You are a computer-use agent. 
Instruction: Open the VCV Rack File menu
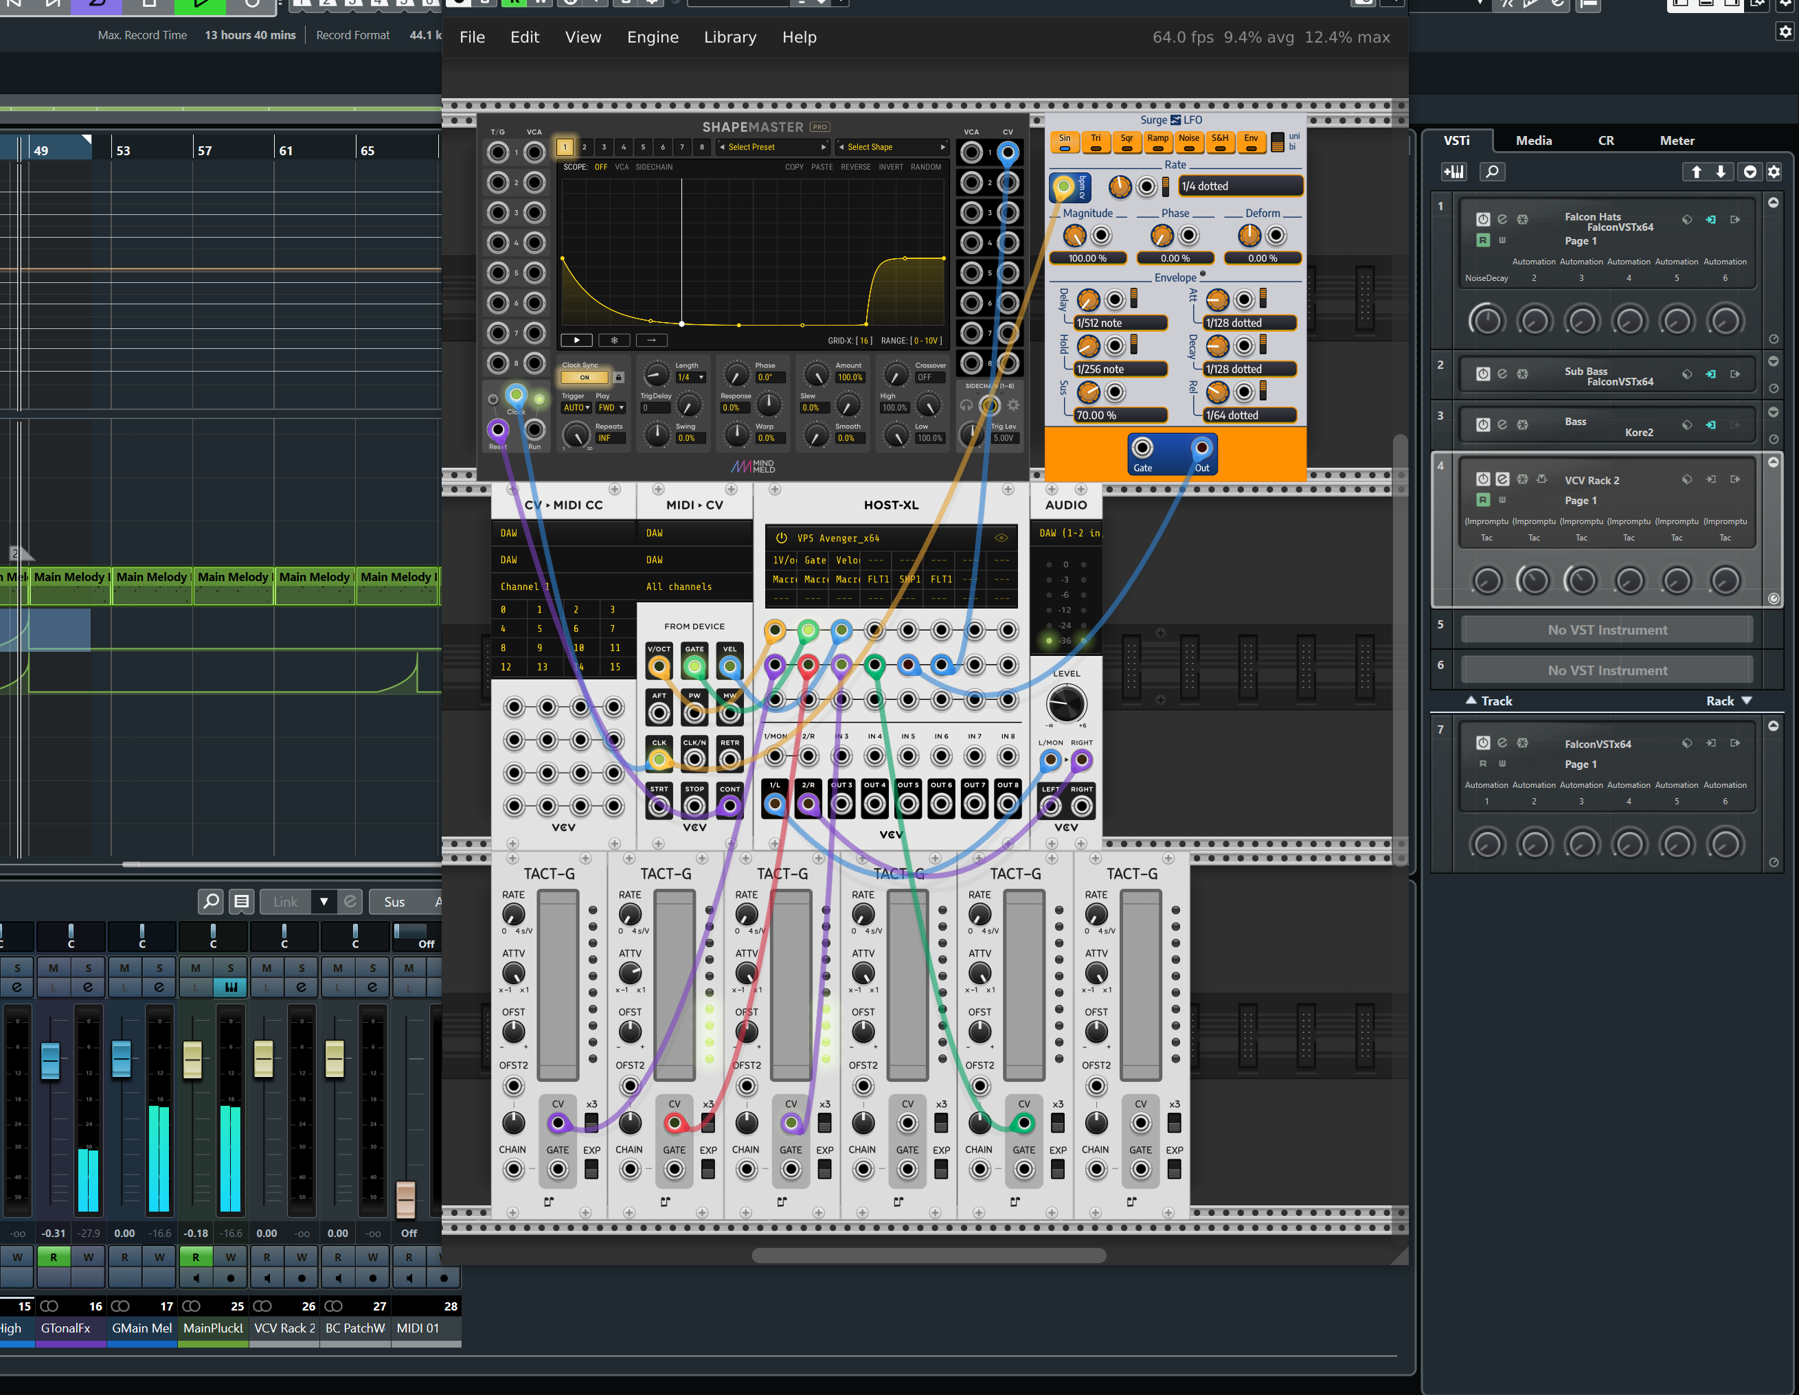(x=472, y=37)
